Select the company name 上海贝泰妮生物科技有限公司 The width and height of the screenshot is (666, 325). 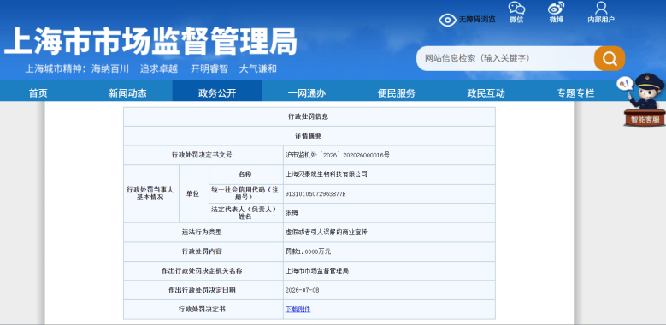(x=327, y=174)
